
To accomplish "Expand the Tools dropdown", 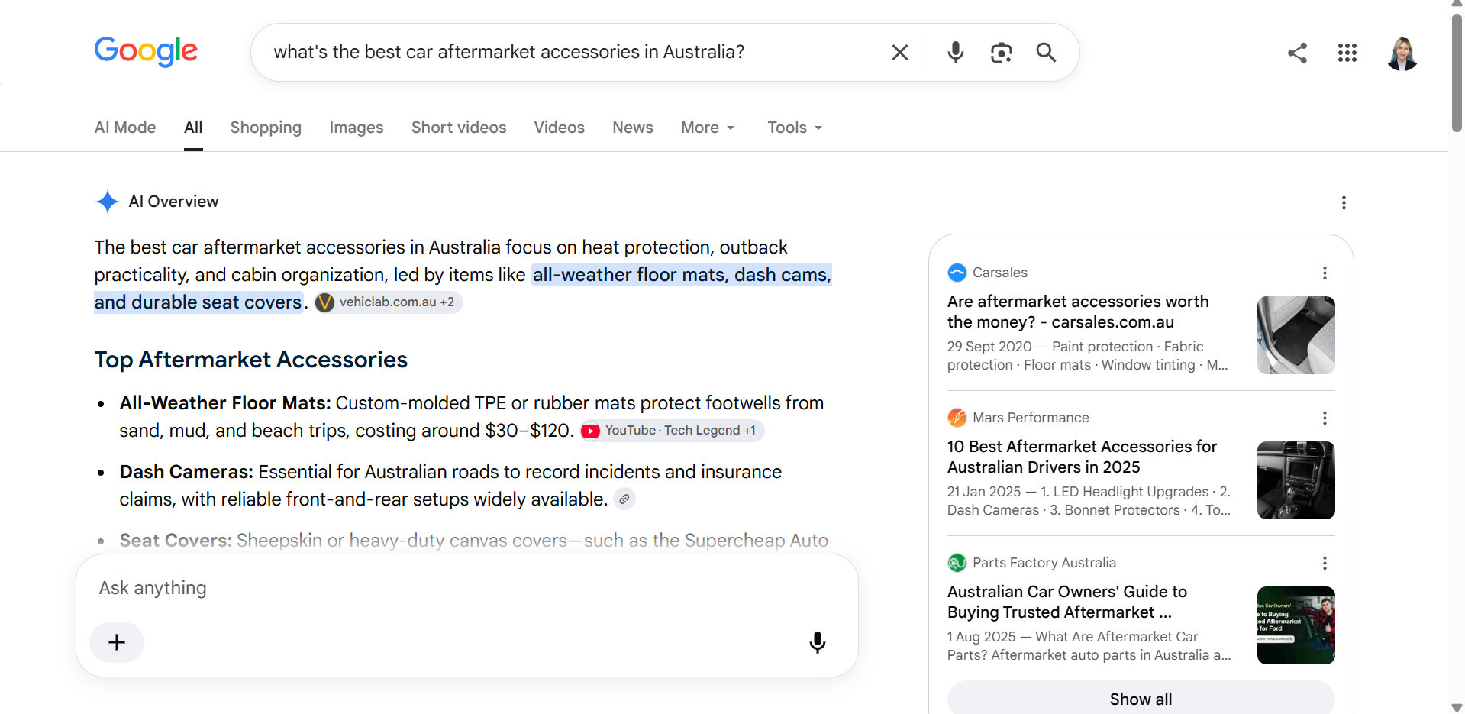I will click(x=795, y=128).
